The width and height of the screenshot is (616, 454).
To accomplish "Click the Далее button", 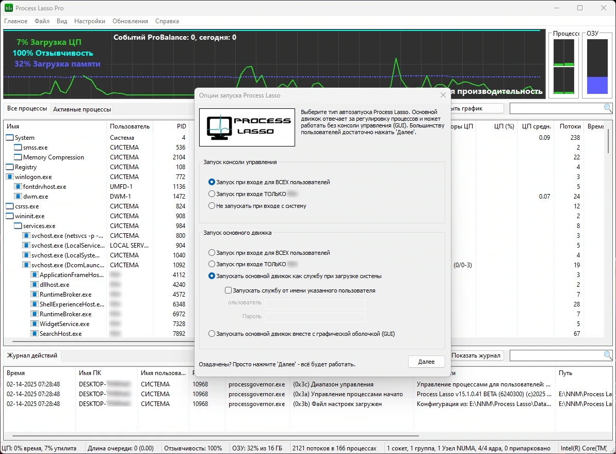I will click(426, 362).
